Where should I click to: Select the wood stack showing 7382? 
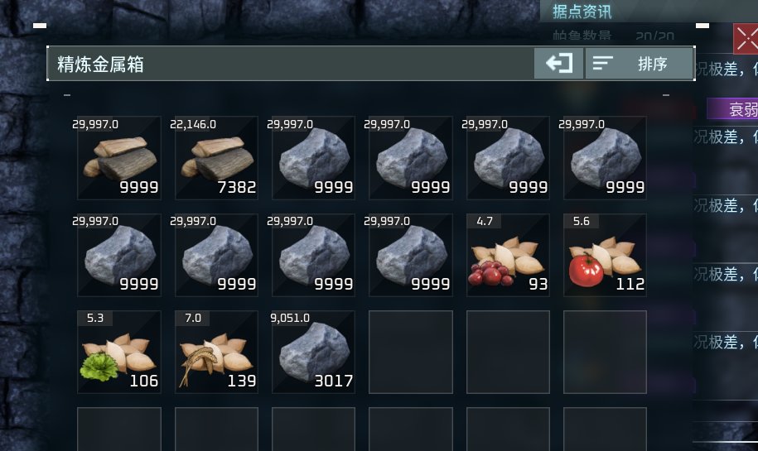[x=216, y=158]
